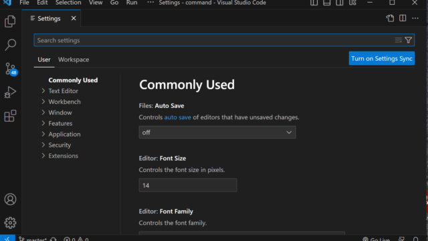Click the Commonly Used page heading
428x241 pixels.
[187, 85]
